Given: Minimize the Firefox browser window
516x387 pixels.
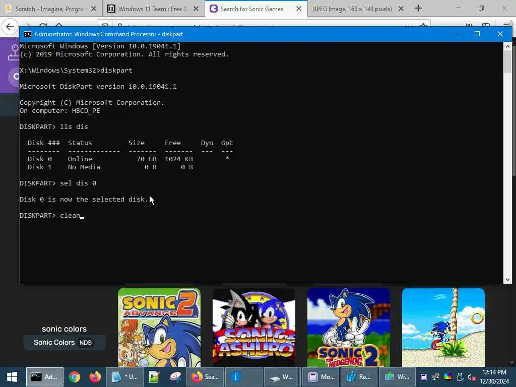Looking at the screenshot, I should tap(458, 8).
